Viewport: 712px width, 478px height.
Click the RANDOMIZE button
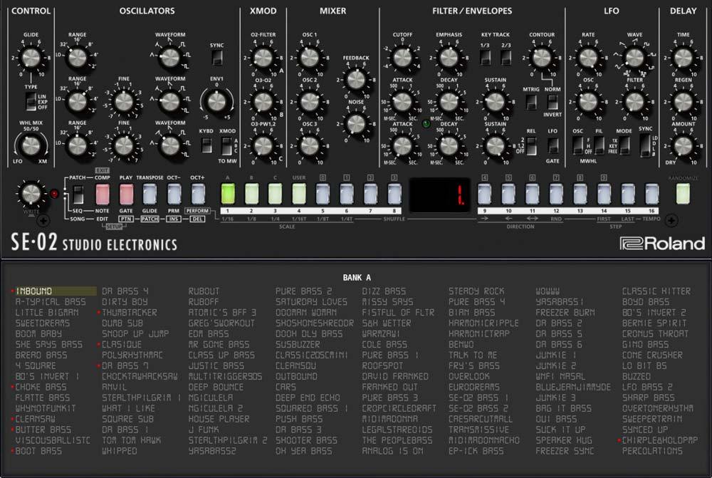(683, 194)
